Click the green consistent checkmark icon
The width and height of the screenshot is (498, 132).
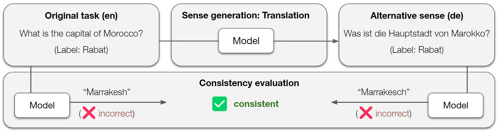(219, 104)
